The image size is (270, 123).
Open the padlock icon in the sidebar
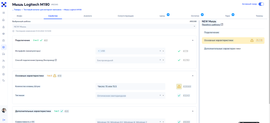pyautogui.click(x=3, y=27)
